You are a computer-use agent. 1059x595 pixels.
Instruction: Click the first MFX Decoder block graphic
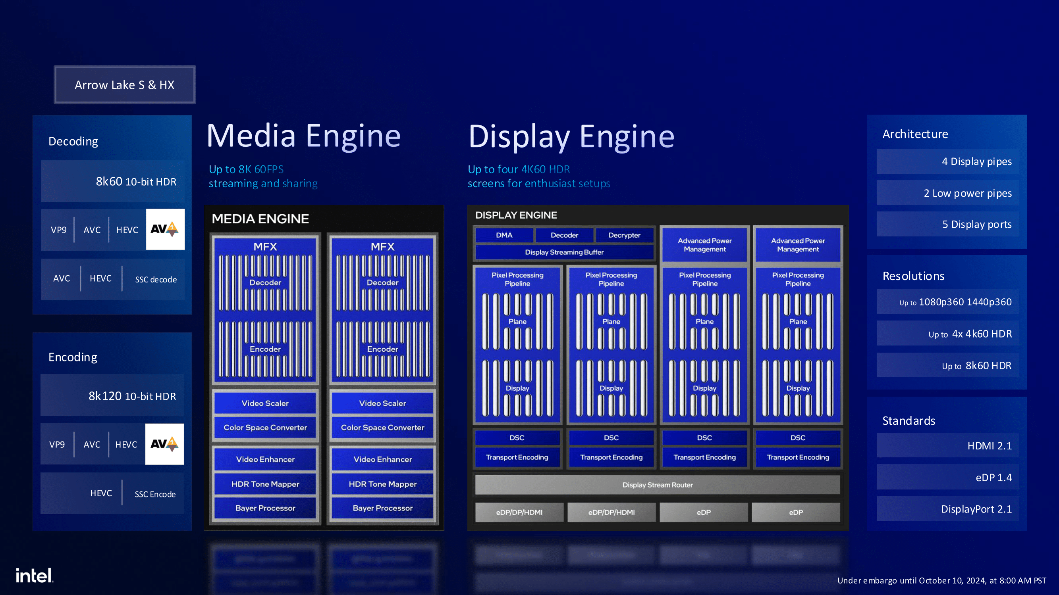click(265, 282)
